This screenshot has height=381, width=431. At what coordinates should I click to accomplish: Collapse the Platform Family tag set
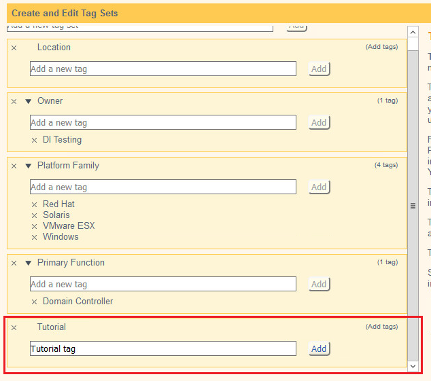[x=29, y=166]
